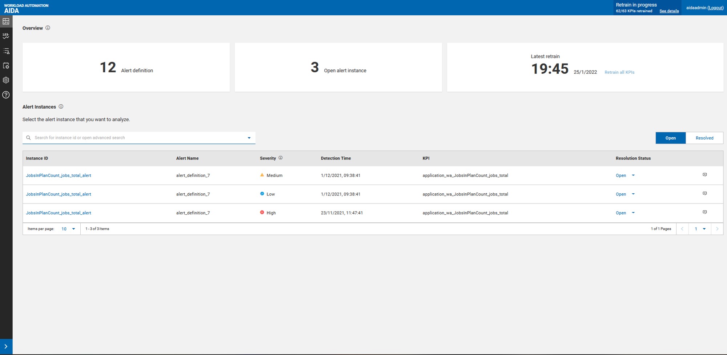Switch to the Resolved alerts view
Screen dimensions: 727x355
coord(704,138)
